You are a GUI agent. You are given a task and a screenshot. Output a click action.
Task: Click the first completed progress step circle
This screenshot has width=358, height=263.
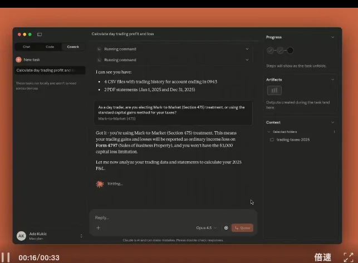pos(271,51)
